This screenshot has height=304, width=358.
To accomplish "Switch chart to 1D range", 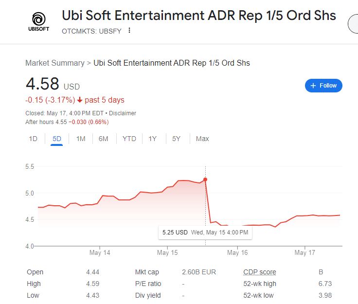I will 33,139.
